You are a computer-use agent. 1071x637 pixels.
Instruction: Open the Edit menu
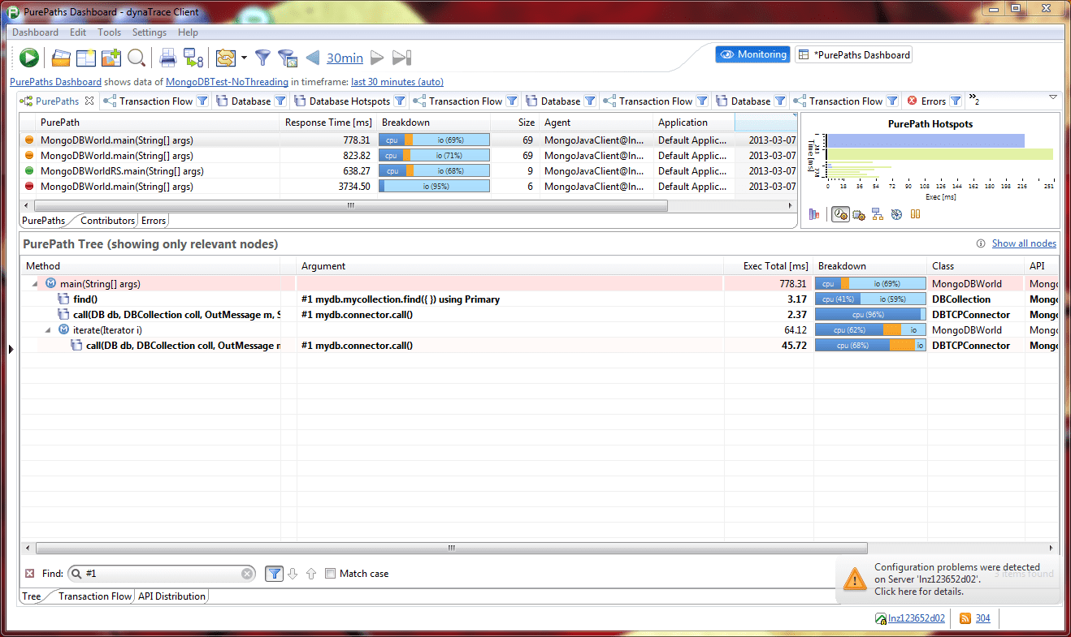[78, 32]
